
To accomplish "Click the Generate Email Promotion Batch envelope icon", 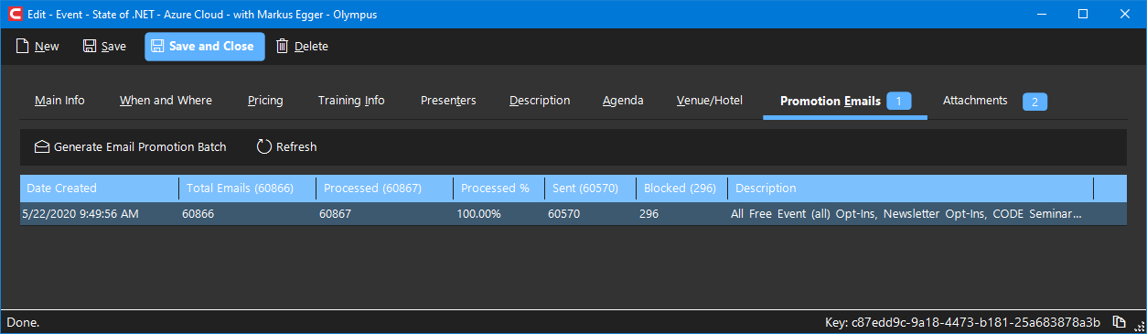I will pos(41,146).
